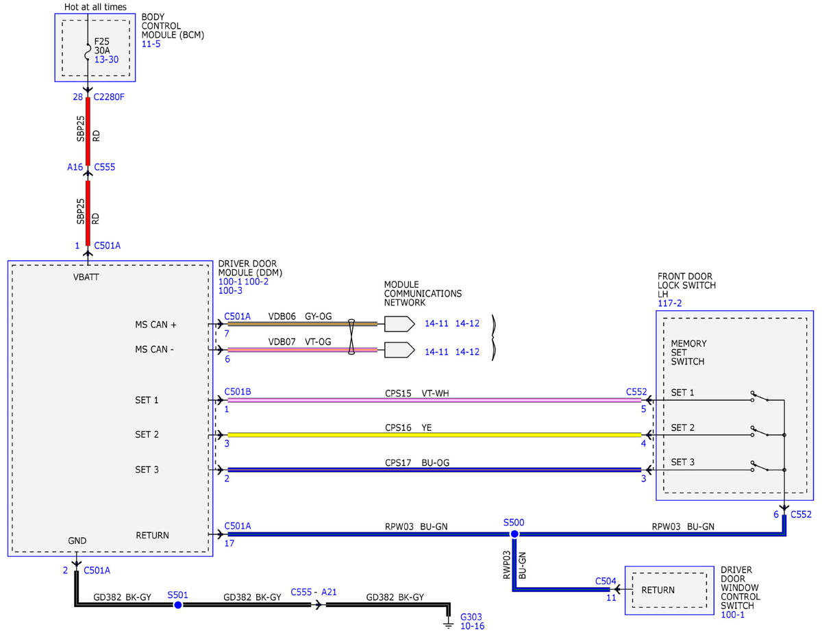Select the yellow CPS16 YE wire
822x635 pixels.
434,434
